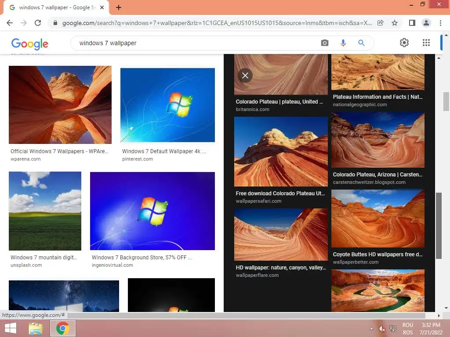Open Coyote Buttes HD wallpapers image

click(377, 219)
